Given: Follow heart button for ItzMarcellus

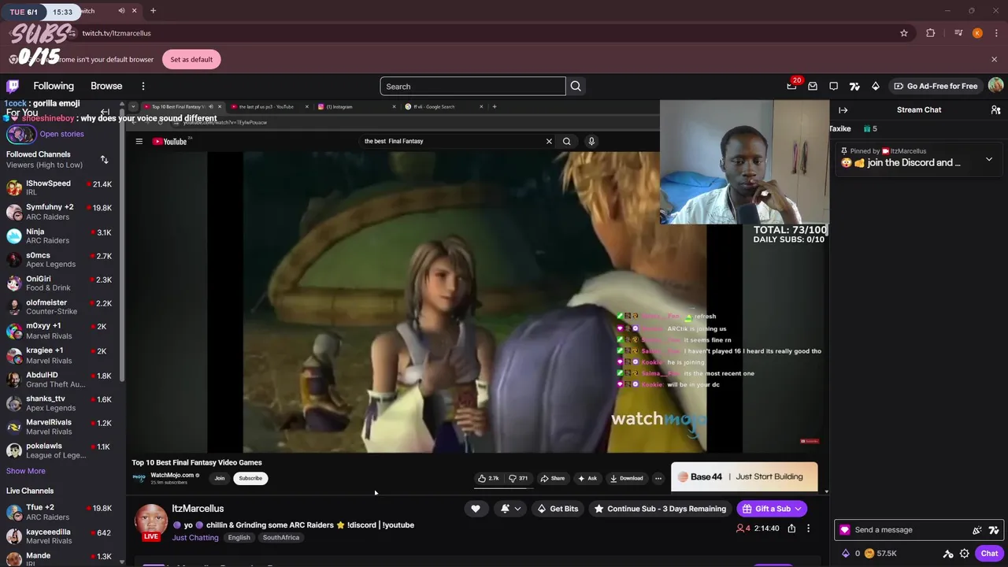Looking at the screenshot, I should [476, 509].
